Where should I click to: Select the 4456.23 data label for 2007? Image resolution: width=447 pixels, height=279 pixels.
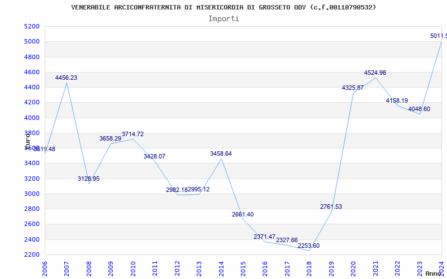pyautogui.click(x=66, y=78)
